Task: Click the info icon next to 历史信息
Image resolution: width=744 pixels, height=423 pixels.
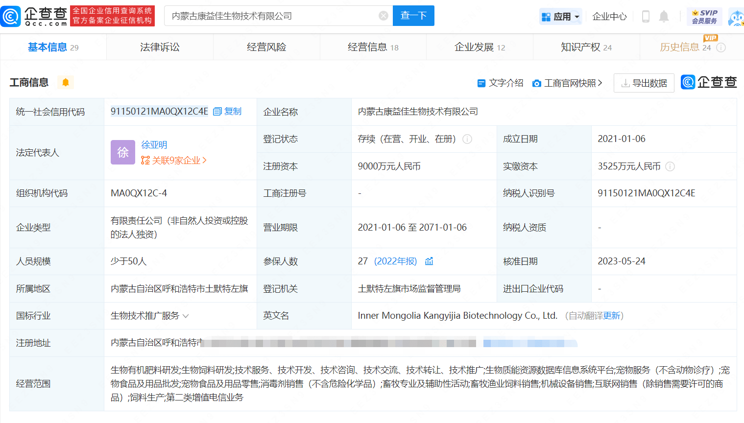Action: 721,47
